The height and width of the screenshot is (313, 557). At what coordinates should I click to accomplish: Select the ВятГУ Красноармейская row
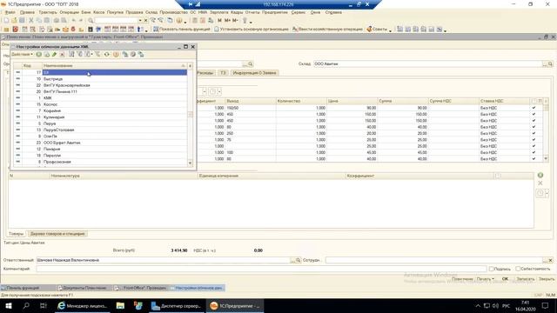coord(100,85)
